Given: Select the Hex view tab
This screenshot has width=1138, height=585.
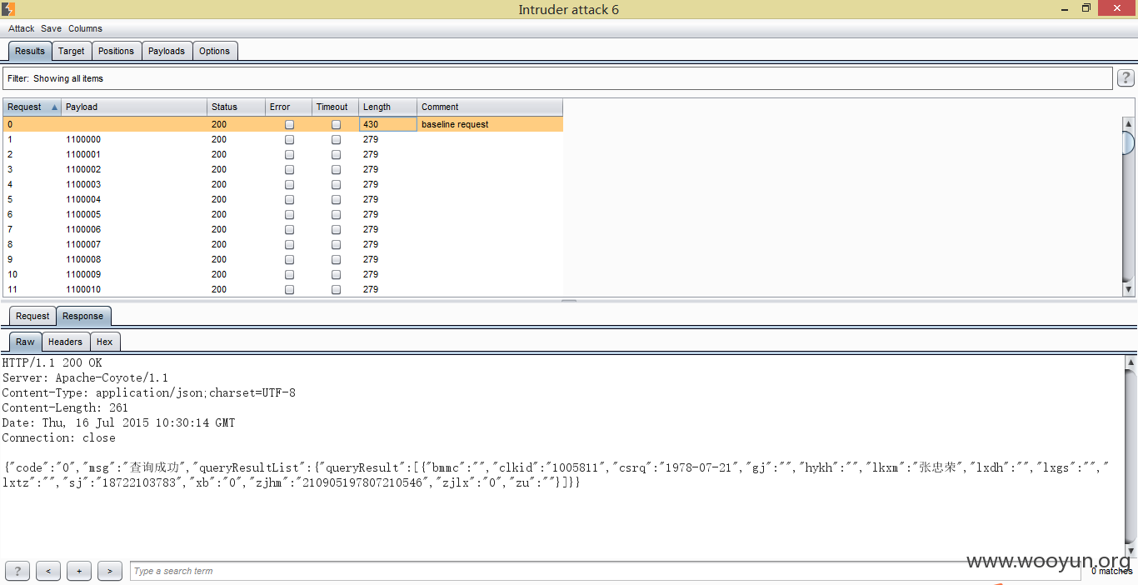Looking at the screenshot, I should click(x=104, y=342).
